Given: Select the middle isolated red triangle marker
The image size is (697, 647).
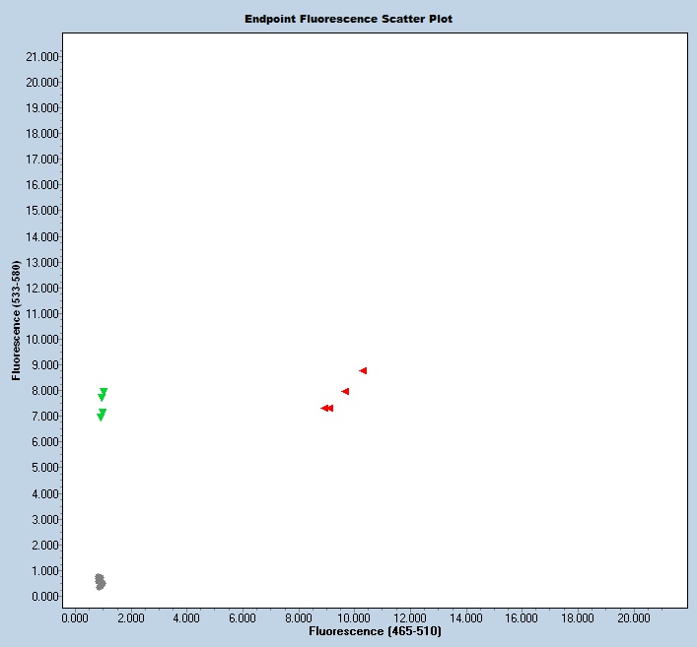Looking at the screenshot, I should pyautogui.click(x=345, y=392).
